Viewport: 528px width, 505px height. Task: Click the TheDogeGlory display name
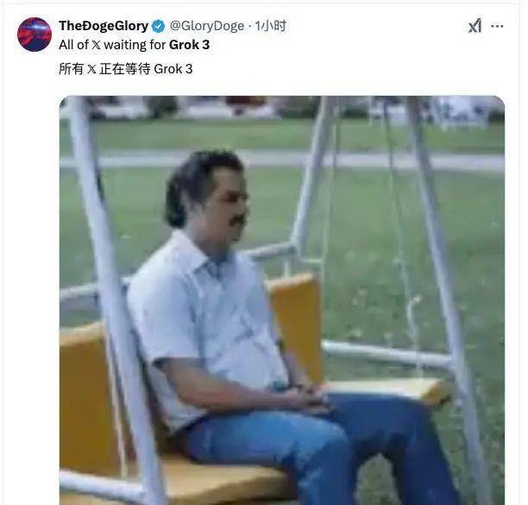(103, 26)
